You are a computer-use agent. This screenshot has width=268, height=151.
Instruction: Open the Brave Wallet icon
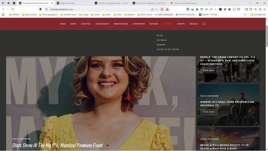(251, 9)
